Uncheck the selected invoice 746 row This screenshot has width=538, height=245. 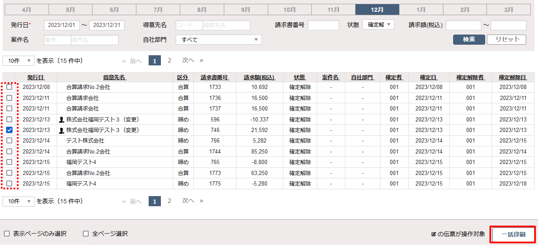[x=9, y=130]
